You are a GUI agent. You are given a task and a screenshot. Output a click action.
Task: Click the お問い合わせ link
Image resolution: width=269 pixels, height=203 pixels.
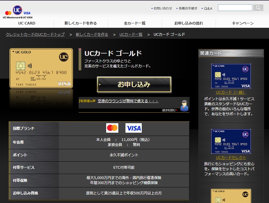[163, 8]
